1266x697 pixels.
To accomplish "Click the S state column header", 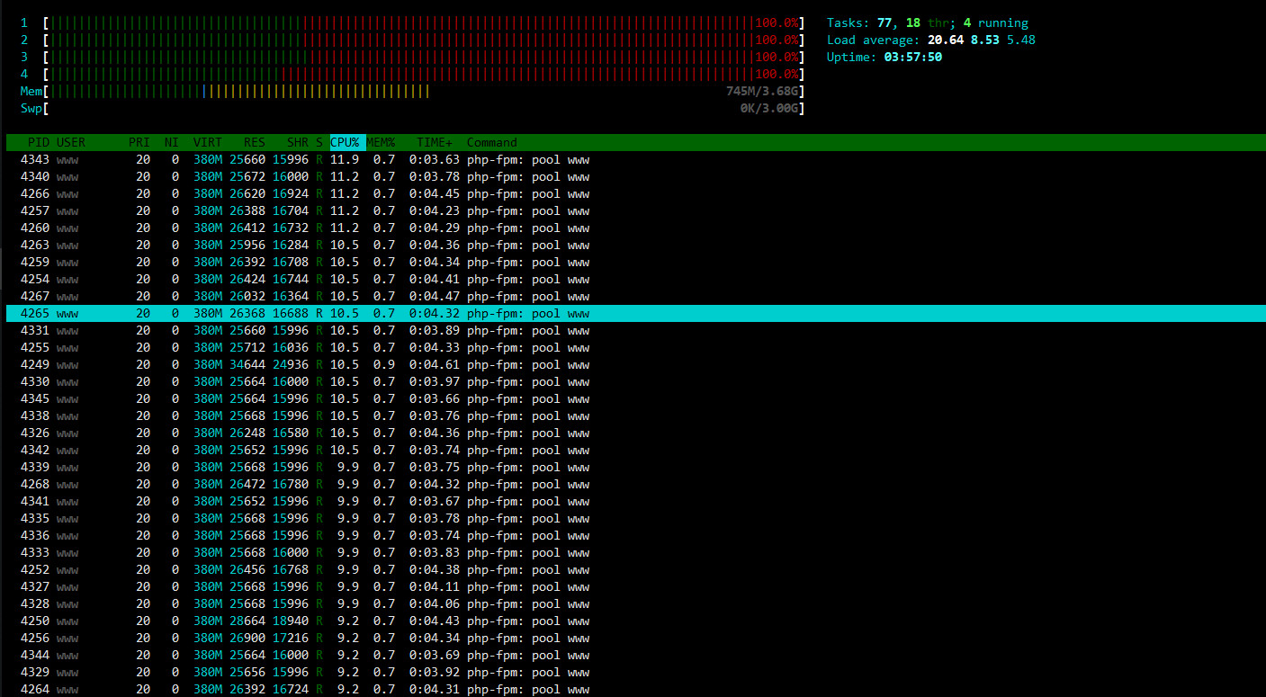I will click(x=319, y=142).
